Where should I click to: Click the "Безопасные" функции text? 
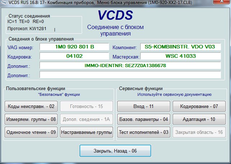(x=59, y=94)
